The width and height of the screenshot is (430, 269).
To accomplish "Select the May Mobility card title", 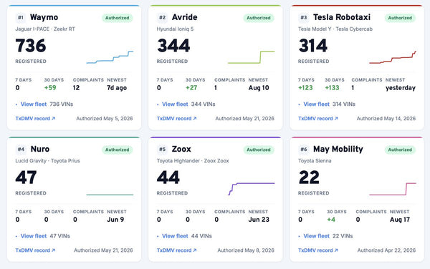I will [x=338, y=149].
